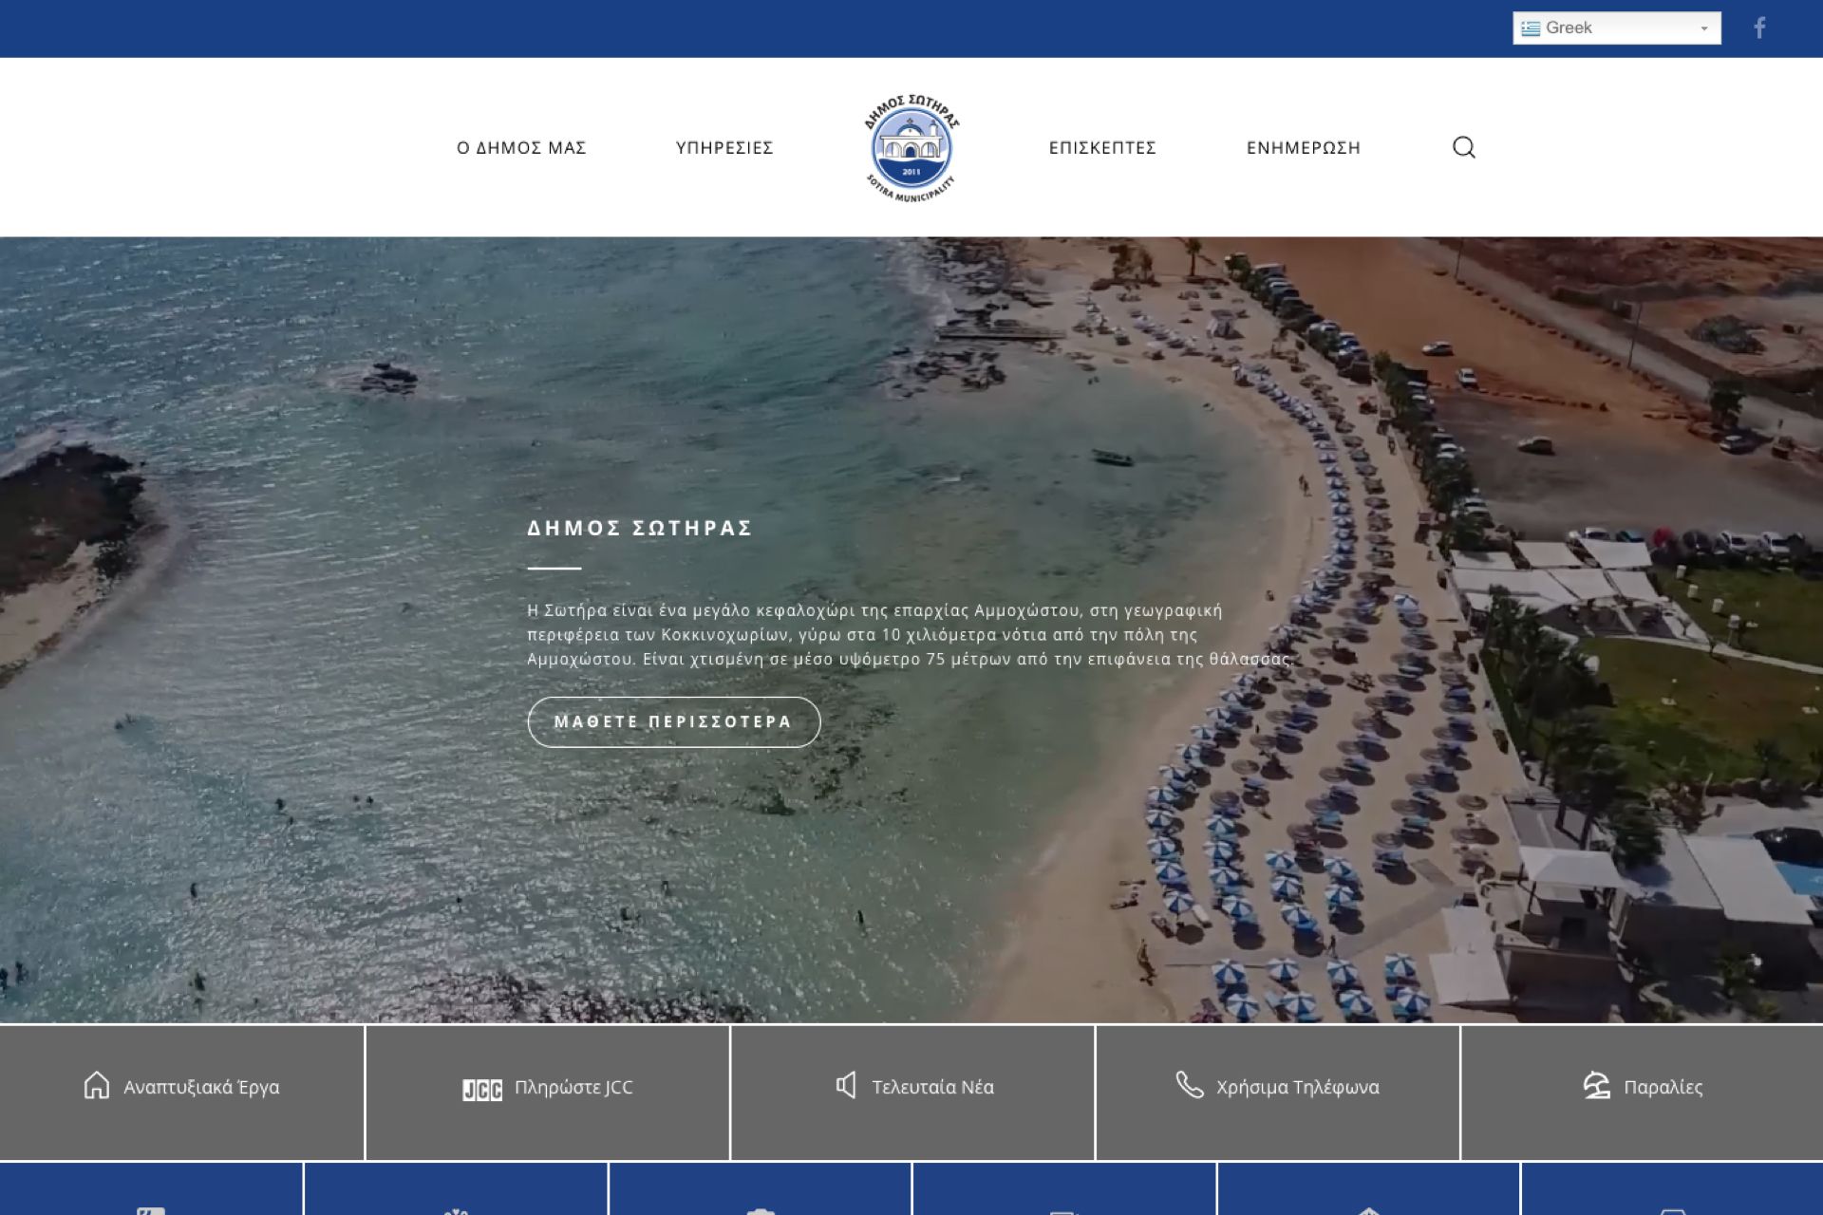Open the Τελευταία Νέα link
The height and width of the screenshot is (1215, 1823).
(x=932, y=1088)
